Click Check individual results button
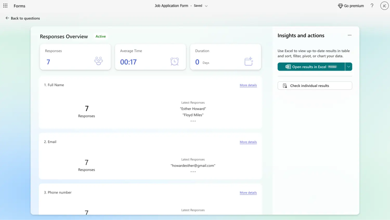 [315, 86]
